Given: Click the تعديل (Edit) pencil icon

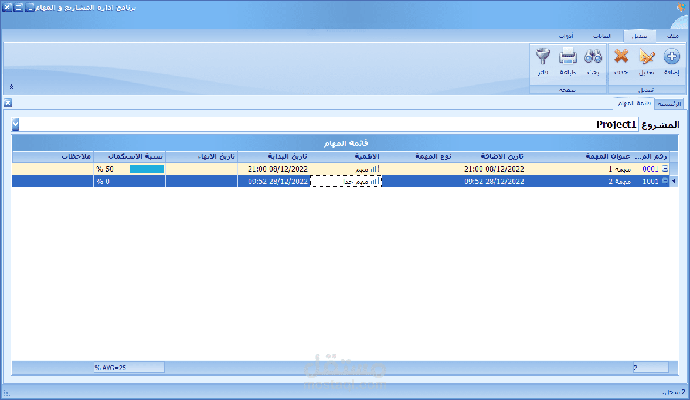Looking at the screenshot, I should [x=647, y=57].
